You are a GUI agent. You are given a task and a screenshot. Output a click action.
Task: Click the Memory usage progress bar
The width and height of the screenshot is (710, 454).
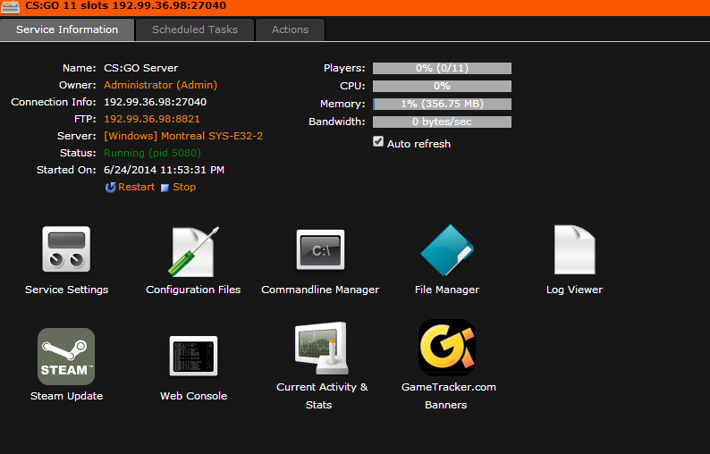pos(442,104)
